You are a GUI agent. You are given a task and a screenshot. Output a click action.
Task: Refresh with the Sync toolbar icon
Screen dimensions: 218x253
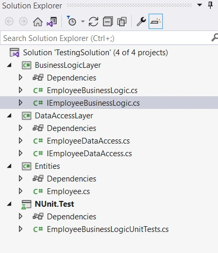[94, 22]
